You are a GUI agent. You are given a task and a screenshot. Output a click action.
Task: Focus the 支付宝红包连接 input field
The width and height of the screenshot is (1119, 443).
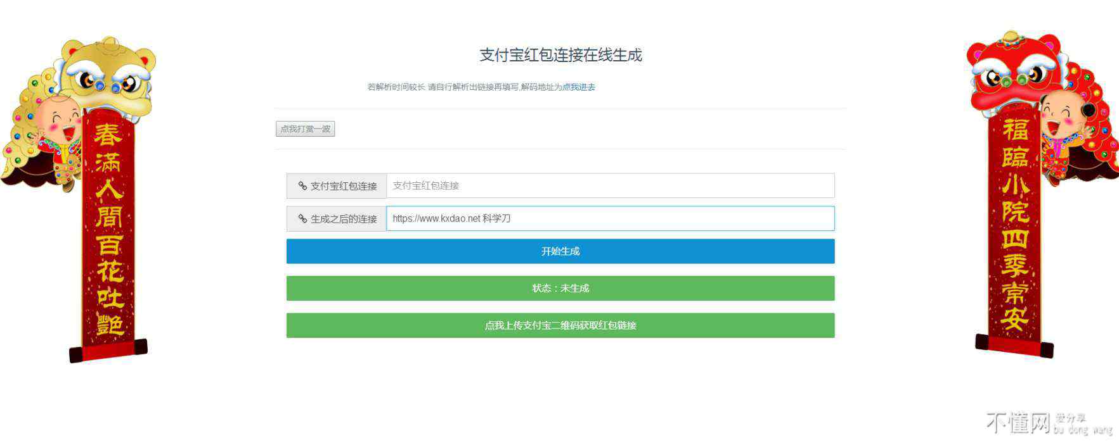point(611,185)
